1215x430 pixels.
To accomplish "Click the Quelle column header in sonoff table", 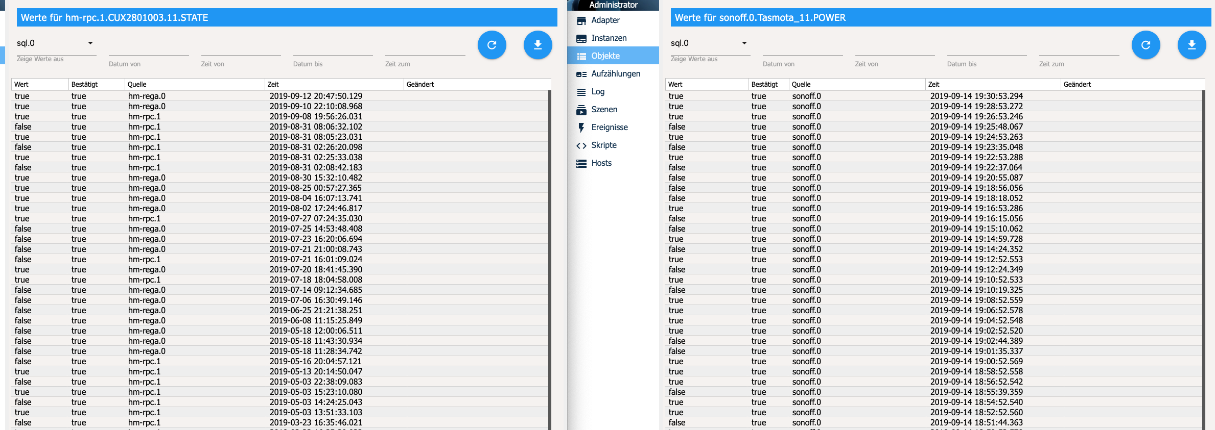I will (857, 84).
